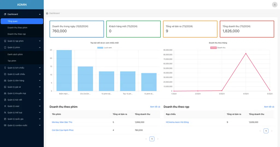Click the Quản lý đơn hàng icon
This screenshot has height=147, width=280.
coord(5,80)
